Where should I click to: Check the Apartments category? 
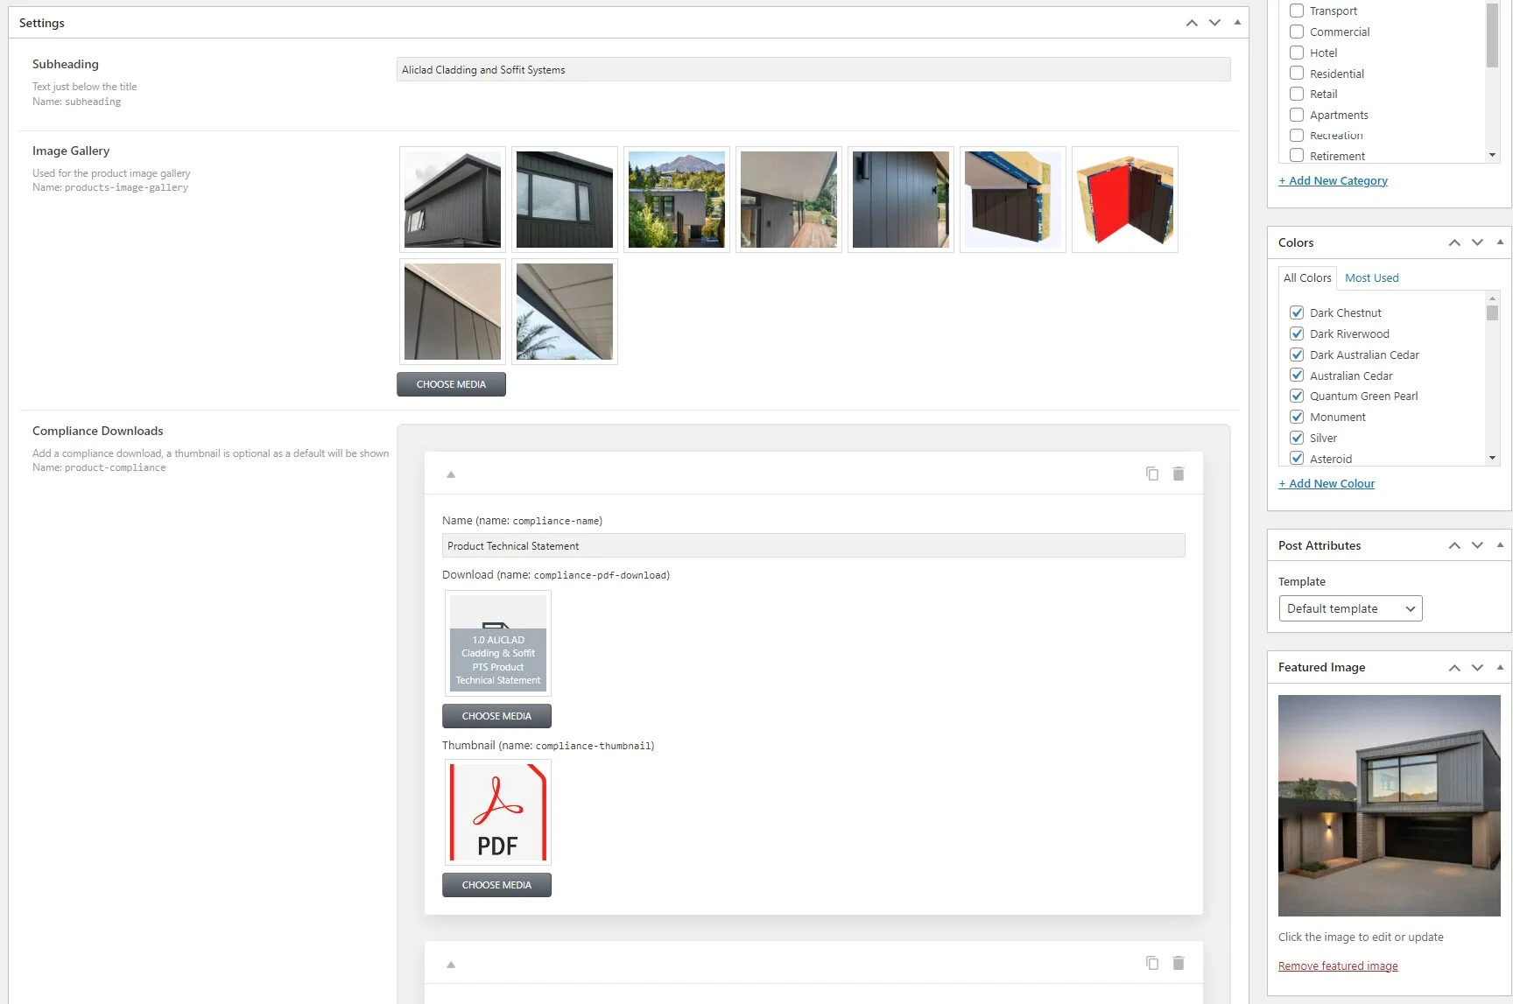pyautogui.click(x=1297, y=115)
